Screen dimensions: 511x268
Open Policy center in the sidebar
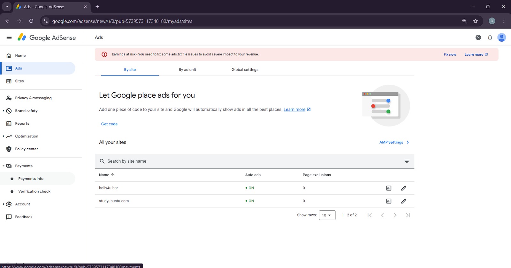pyautogui.click(x=38, y=149)
